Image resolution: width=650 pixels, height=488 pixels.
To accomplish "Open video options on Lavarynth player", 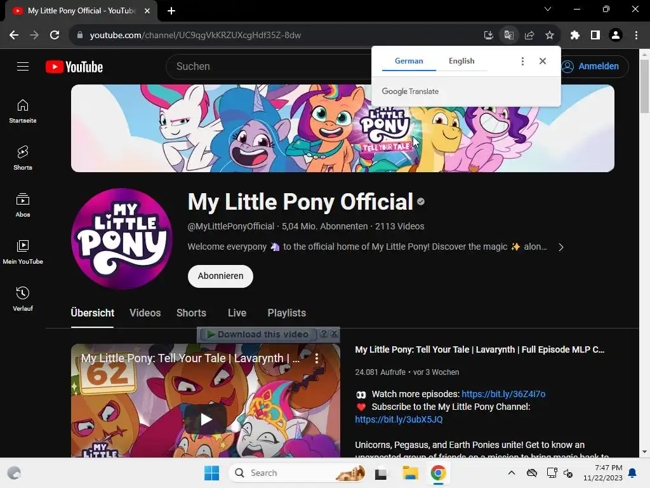I will click(x=317, y=358).
